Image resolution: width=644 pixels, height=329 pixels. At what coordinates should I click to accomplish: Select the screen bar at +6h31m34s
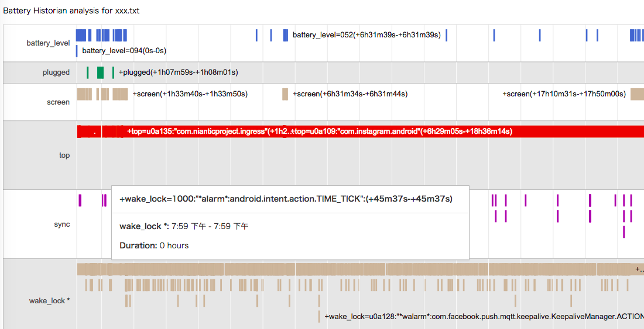pos(285,94)
